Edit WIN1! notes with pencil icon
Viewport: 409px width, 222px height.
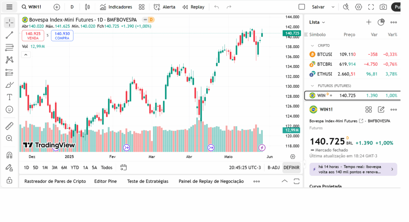click(x=381, y=110)
